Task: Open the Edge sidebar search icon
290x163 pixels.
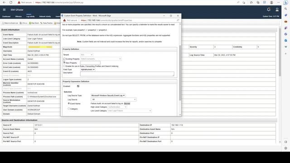Action: pos(286,9)
